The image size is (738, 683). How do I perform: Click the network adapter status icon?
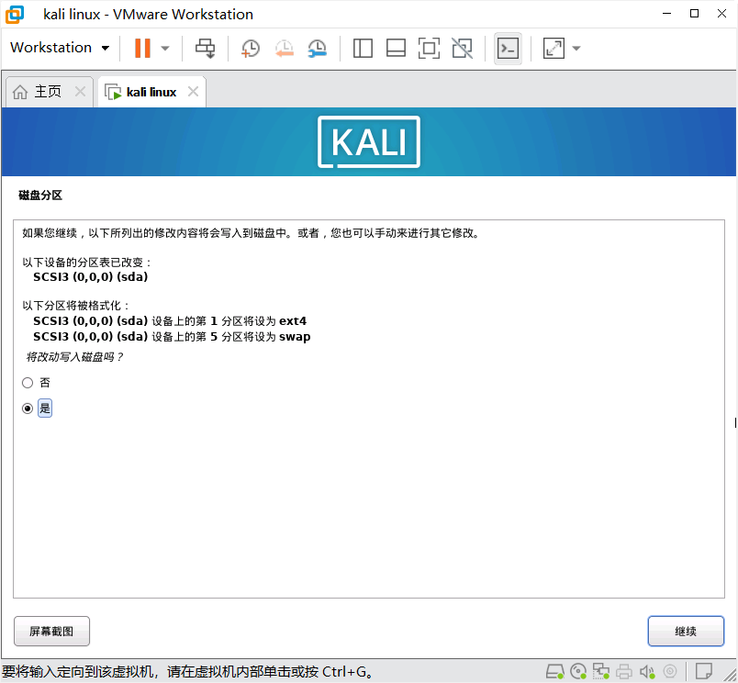[x=601, y=671]
